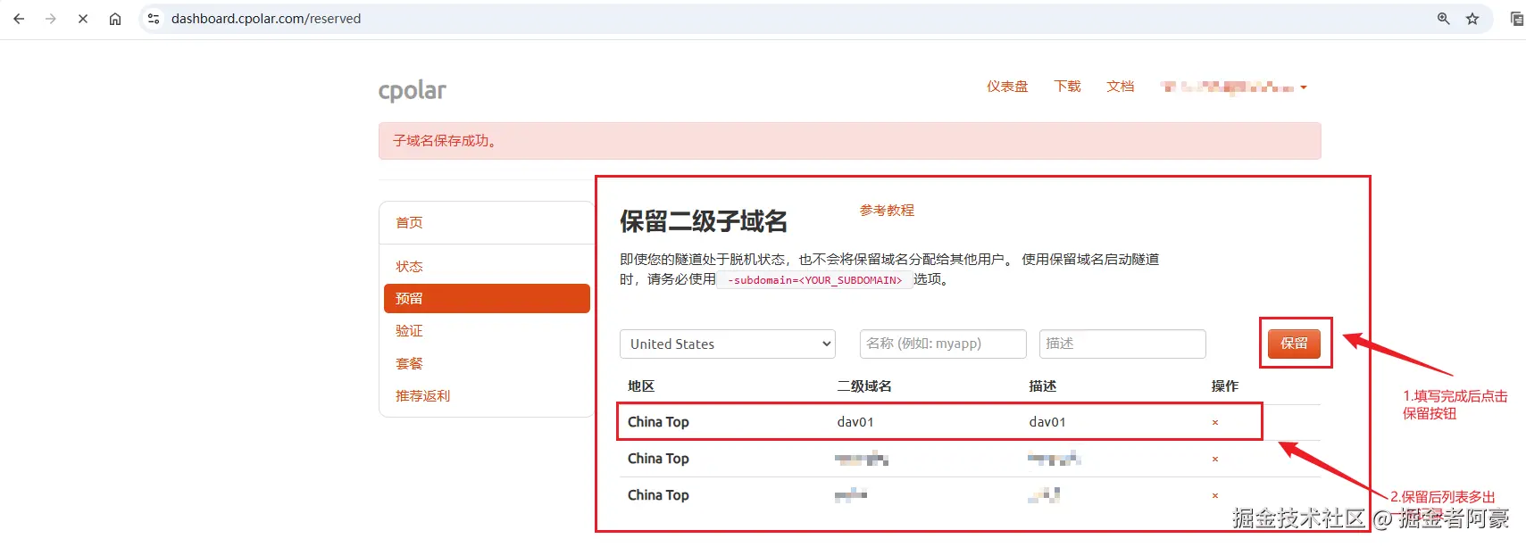Open 状态 in the sidebar
1526x547 pixels.
(x=409, y=267)
